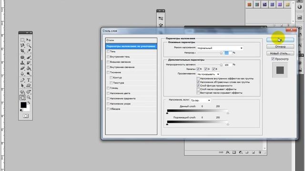Select the Pen tool

[22, 80]
